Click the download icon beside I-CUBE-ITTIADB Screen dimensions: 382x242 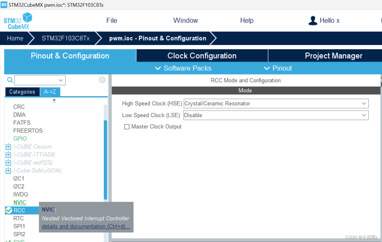[x=8, y=155]
